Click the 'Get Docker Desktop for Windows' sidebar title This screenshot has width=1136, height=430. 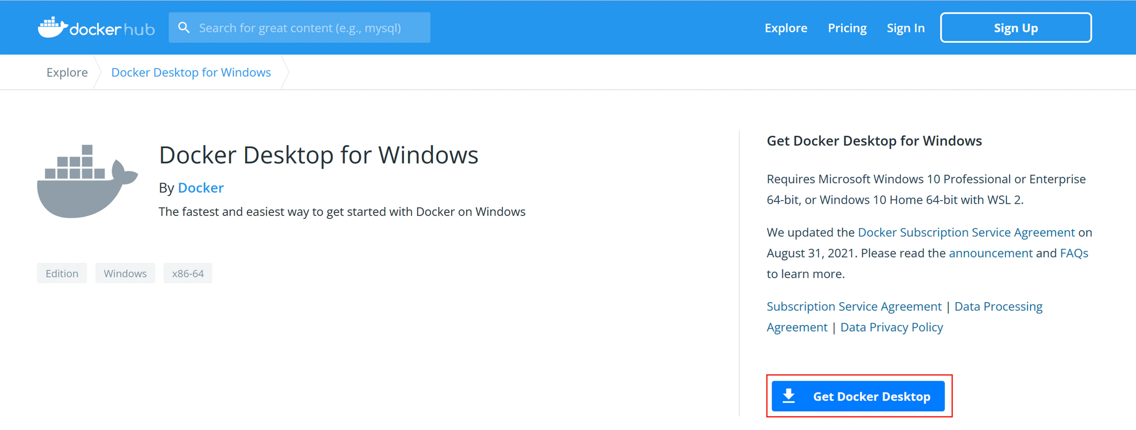point(874,141)
